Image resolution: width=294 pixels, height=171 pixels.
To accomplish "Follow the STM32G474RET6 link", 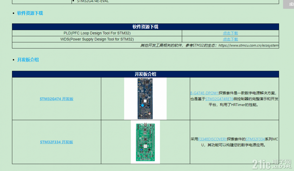I will click(x=219, y=99).
